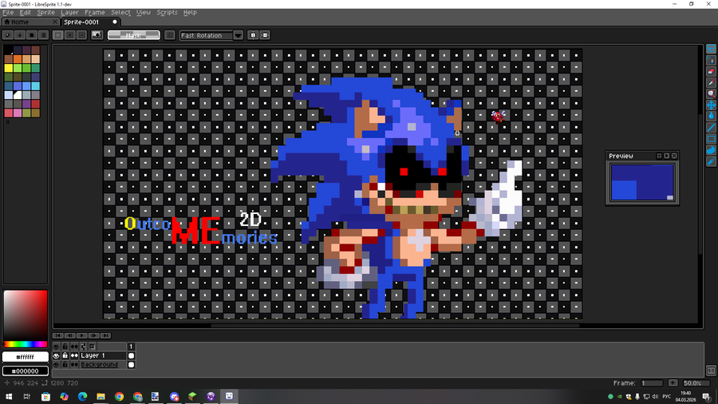Open the Fast Rotation dropdown arrow
Viewport: 718px width, 404px height.
pos(238,35)
